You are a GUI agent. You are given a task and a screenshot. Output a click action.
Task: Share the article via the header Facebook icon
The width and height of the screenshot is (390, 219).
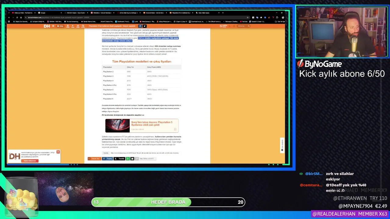tap(140, 26)
